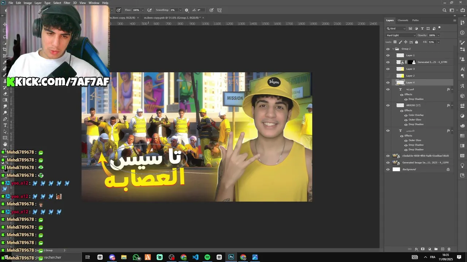Delete layer trash icon
The width and height of the screenshot is (467, 262).
point(449,249)
